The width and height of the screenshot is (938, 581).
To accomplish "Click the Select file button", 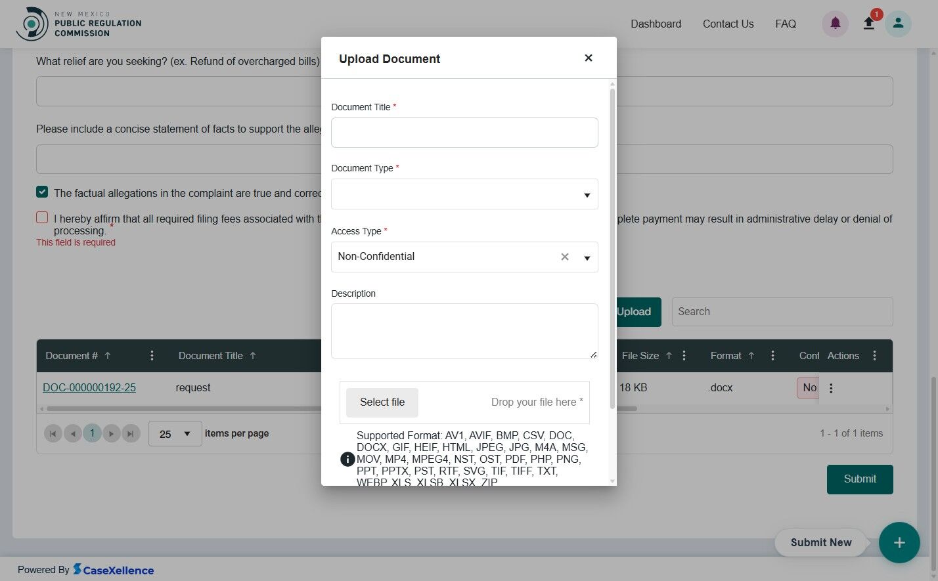I will [x=382, y=402].
